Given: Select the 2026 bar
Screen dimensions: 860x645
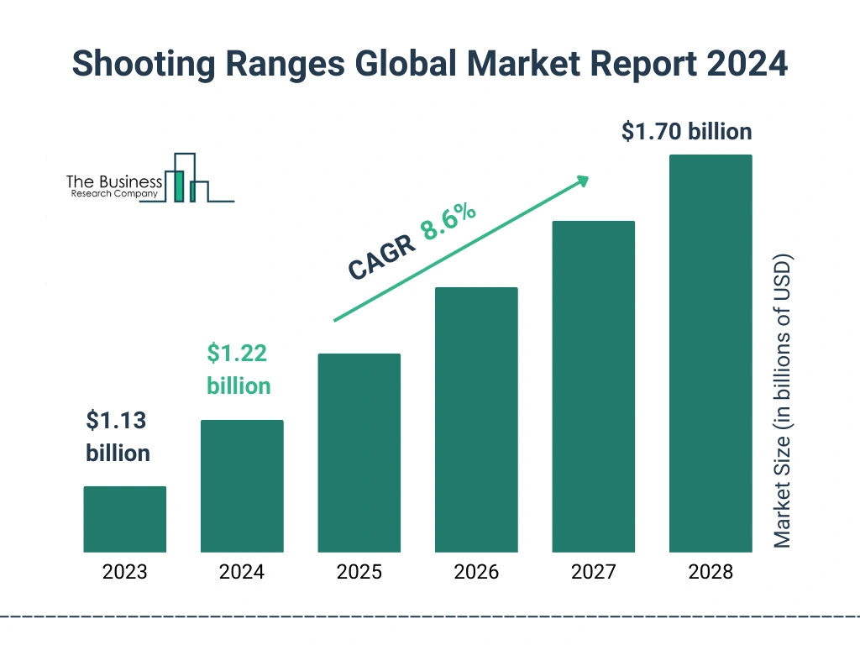Looking at the screenshot, I should click(477, 420).
